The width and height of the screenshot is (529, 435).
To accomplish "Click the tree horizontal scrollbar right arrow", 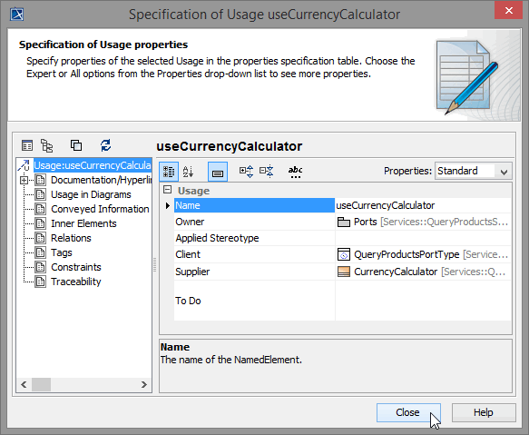I will click(x=144, y=384).
